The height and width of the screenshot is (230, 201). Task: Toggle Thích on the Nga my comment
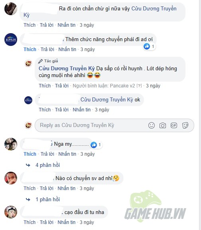pos(30,154)
